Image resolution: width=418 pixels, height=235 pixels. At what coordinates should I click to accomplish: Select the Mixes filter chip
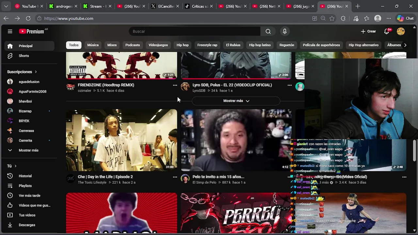[x=112, y=45]
